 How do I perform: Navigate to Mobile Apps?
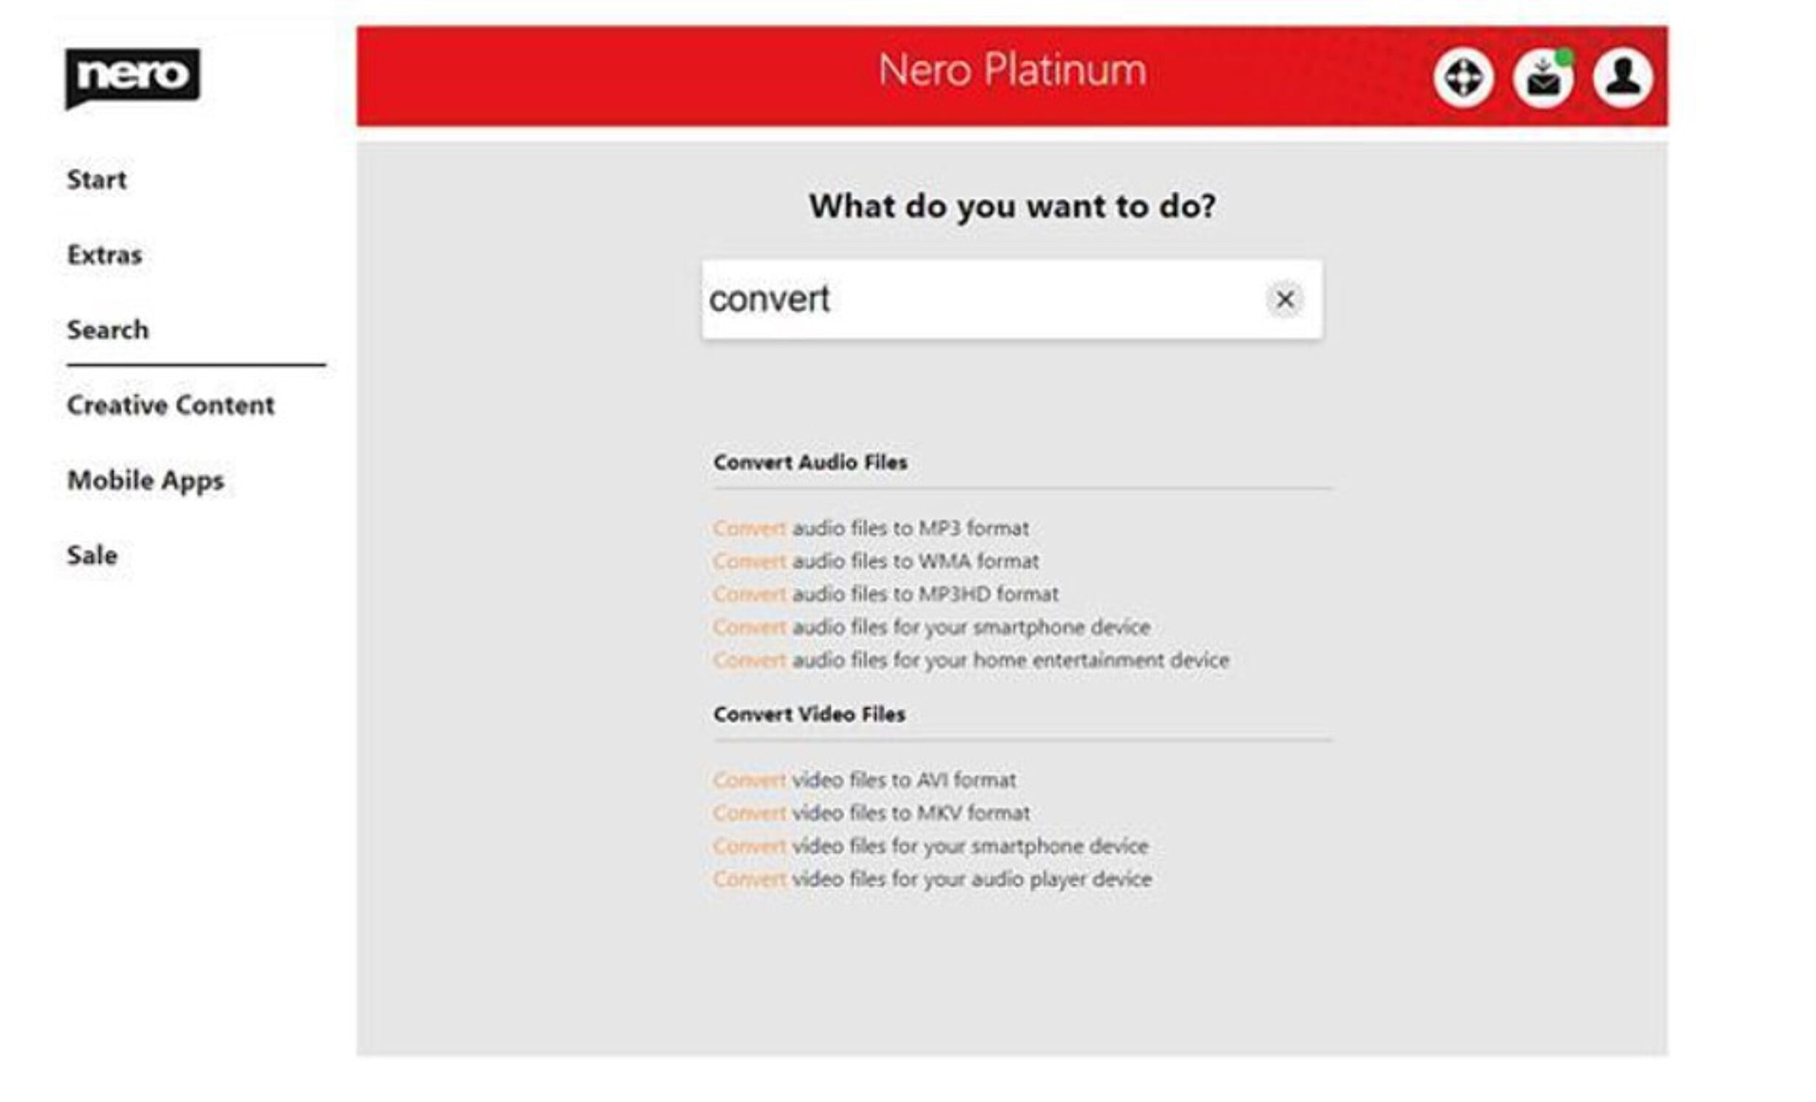[x=146, y=480]
